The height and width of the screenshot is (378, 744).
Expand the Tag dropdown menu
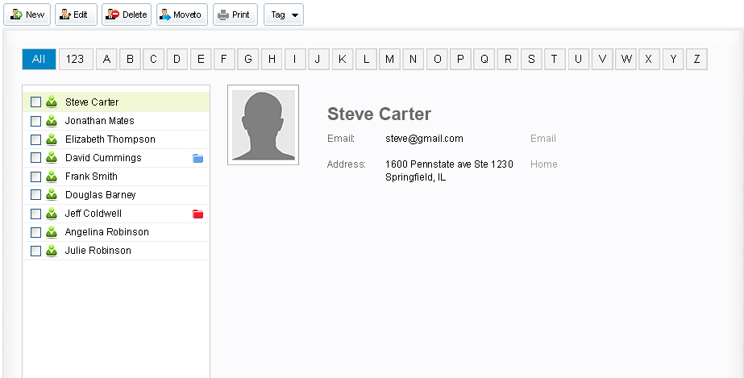pyautogui.click(x=284, y=15)
